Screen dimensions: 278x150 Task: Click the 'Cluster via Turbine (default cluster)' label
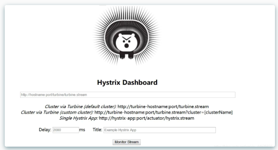(81, 107)
